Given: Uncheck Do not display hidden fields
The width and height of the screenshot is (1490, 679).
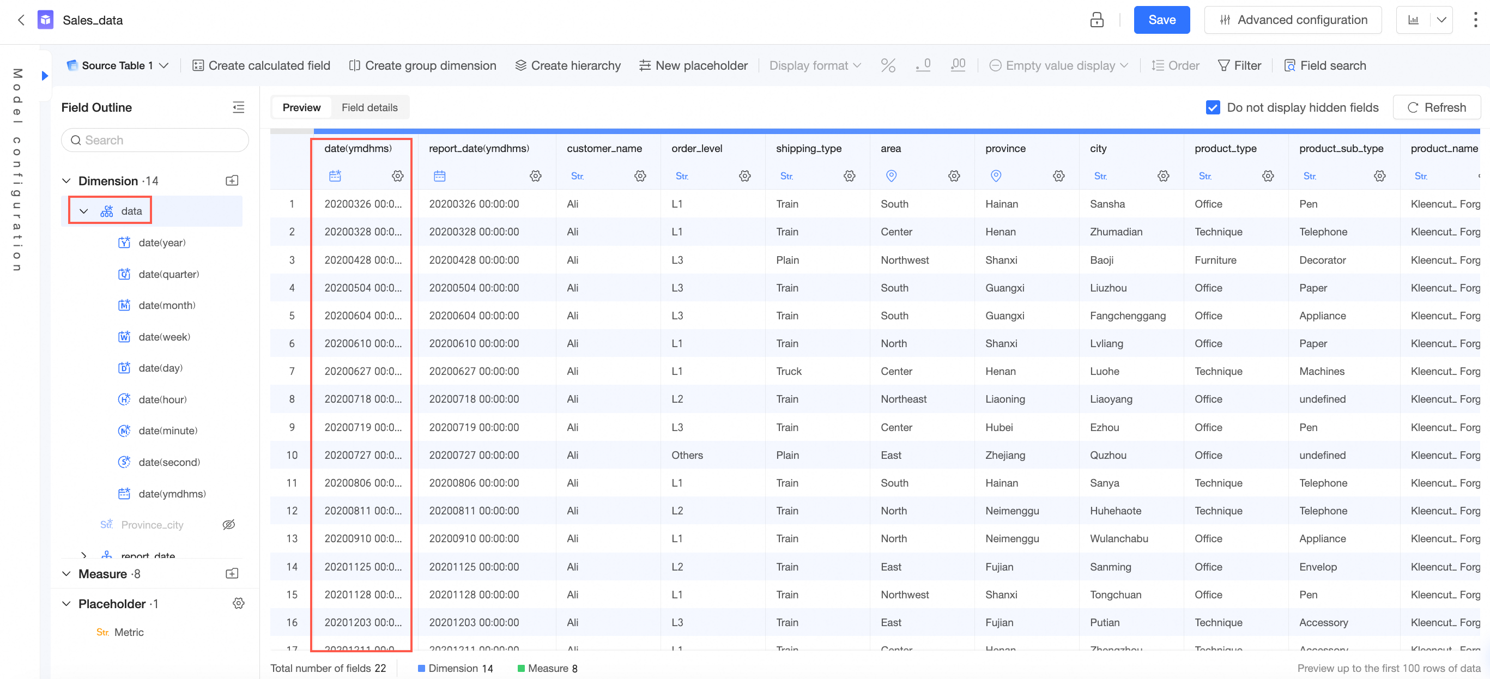Looking at the screenshot, I should [1213, 107].
